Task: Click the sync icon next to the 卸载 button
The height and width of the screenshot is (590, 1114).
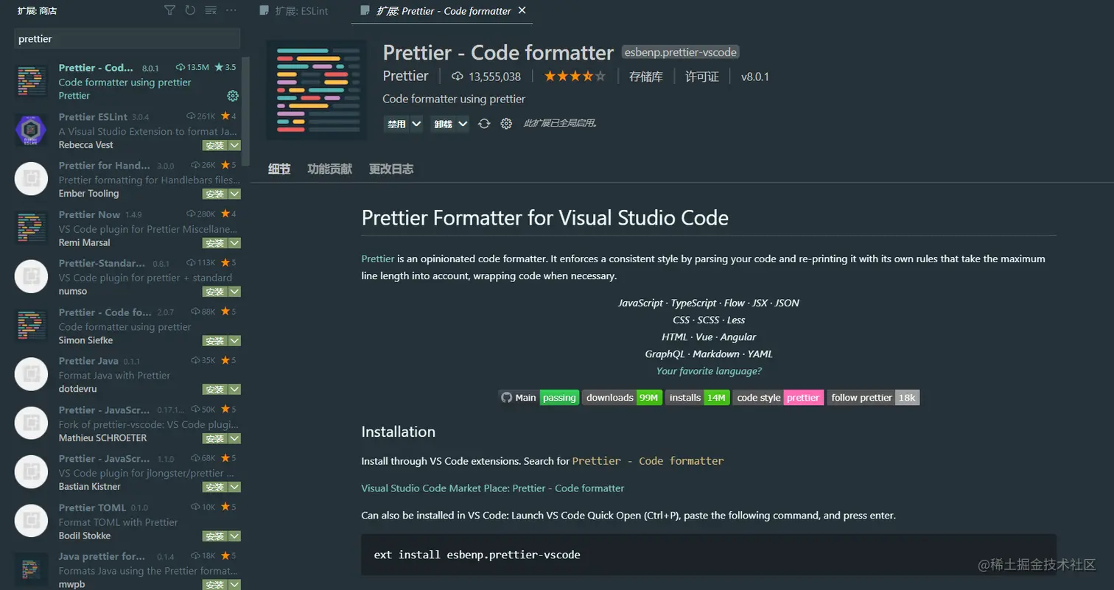Action: pyautogui.click(x=484, y=124)
